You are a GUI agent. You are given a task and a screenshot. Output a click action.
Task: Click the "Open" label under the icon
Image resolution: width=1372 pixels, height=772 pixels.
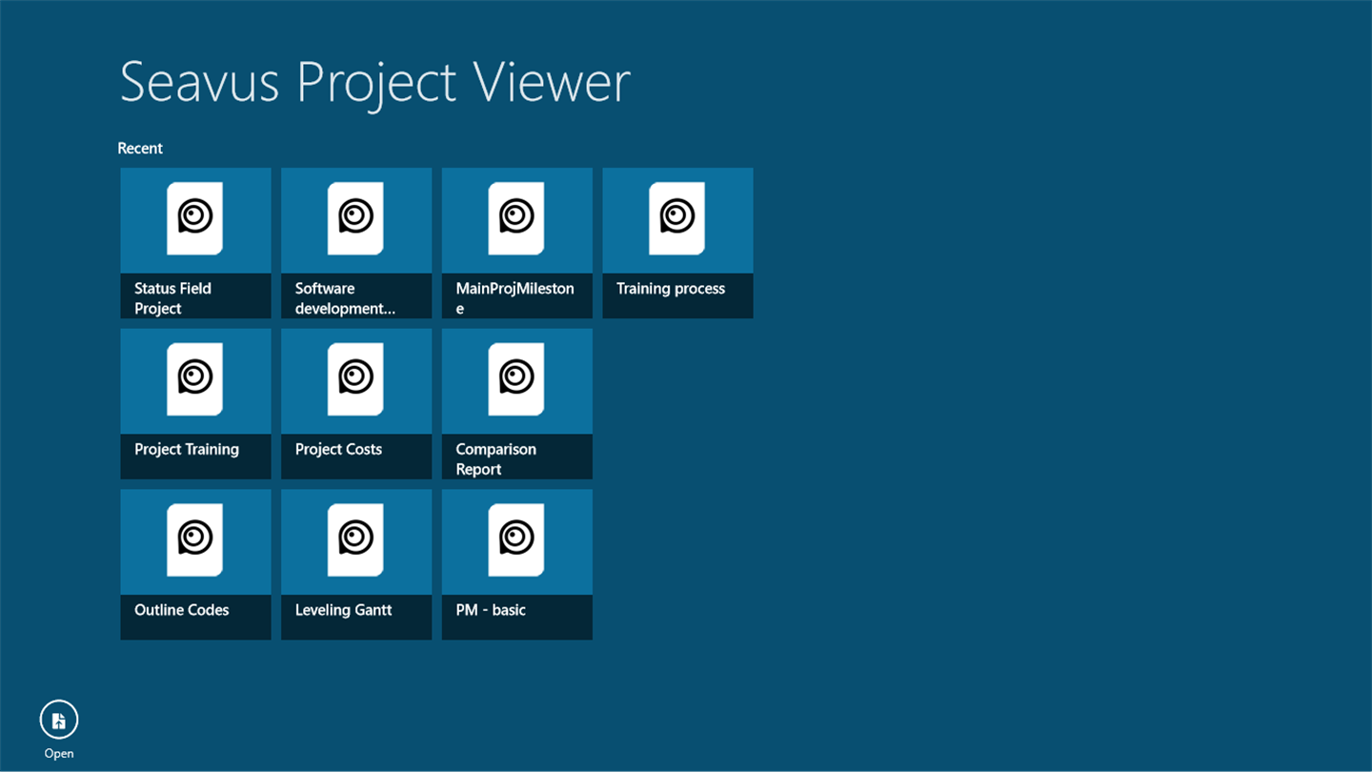[x=59, y=754]
